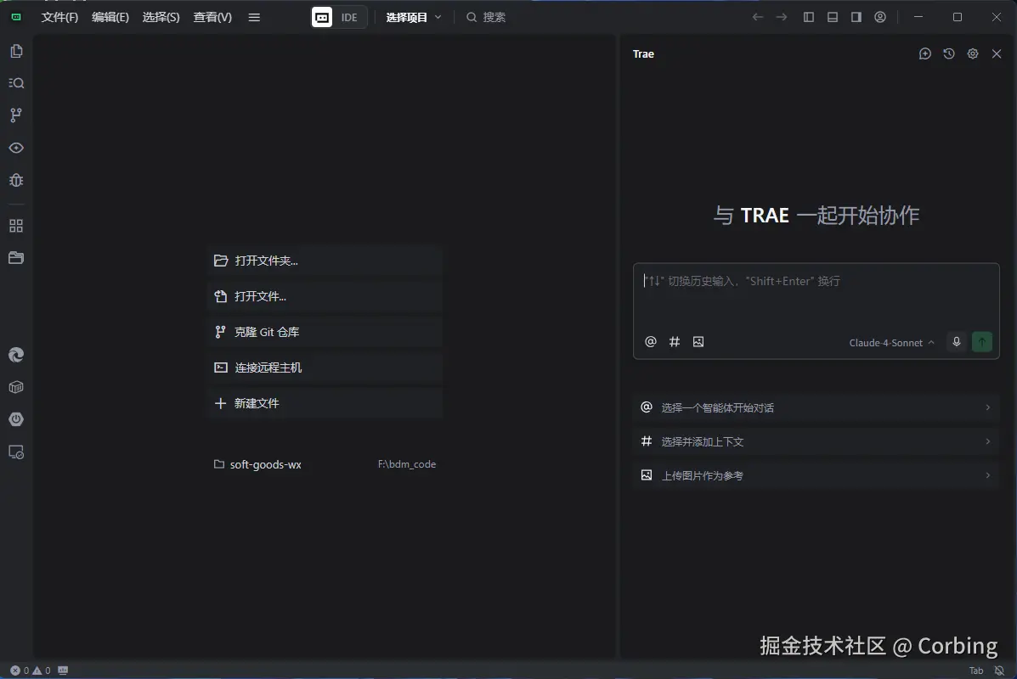1017x679 pixels.
Task: Click the power plug icon in sidebar
Action: click(16, 419)
